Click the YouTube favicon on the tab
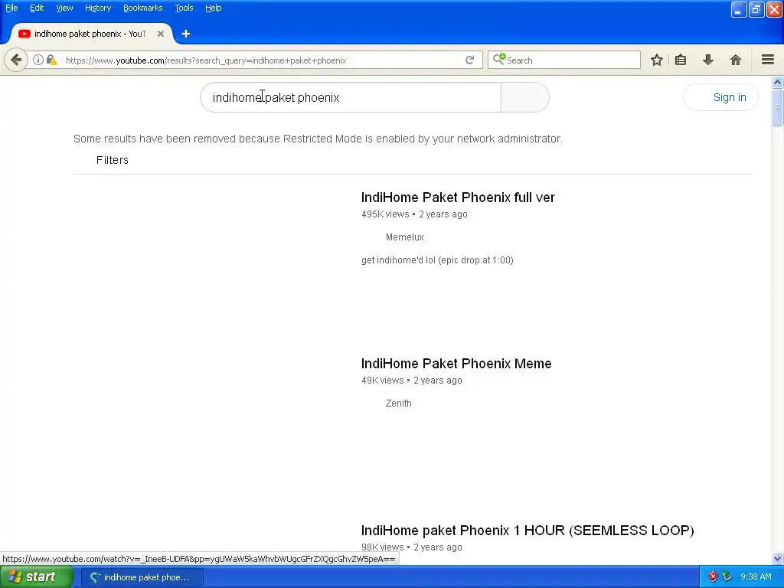Image resolution: width=784 pixels, height=588 pixels. [24, 34]
